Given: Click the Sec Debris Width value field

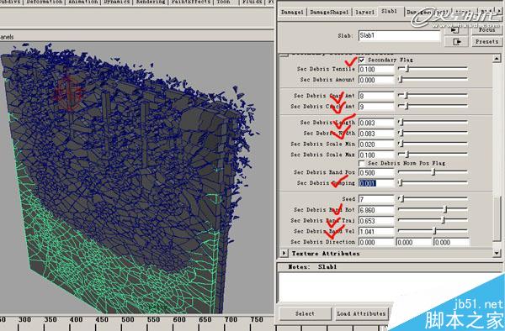Looking at the screenshot, I should tap(376, 134).
